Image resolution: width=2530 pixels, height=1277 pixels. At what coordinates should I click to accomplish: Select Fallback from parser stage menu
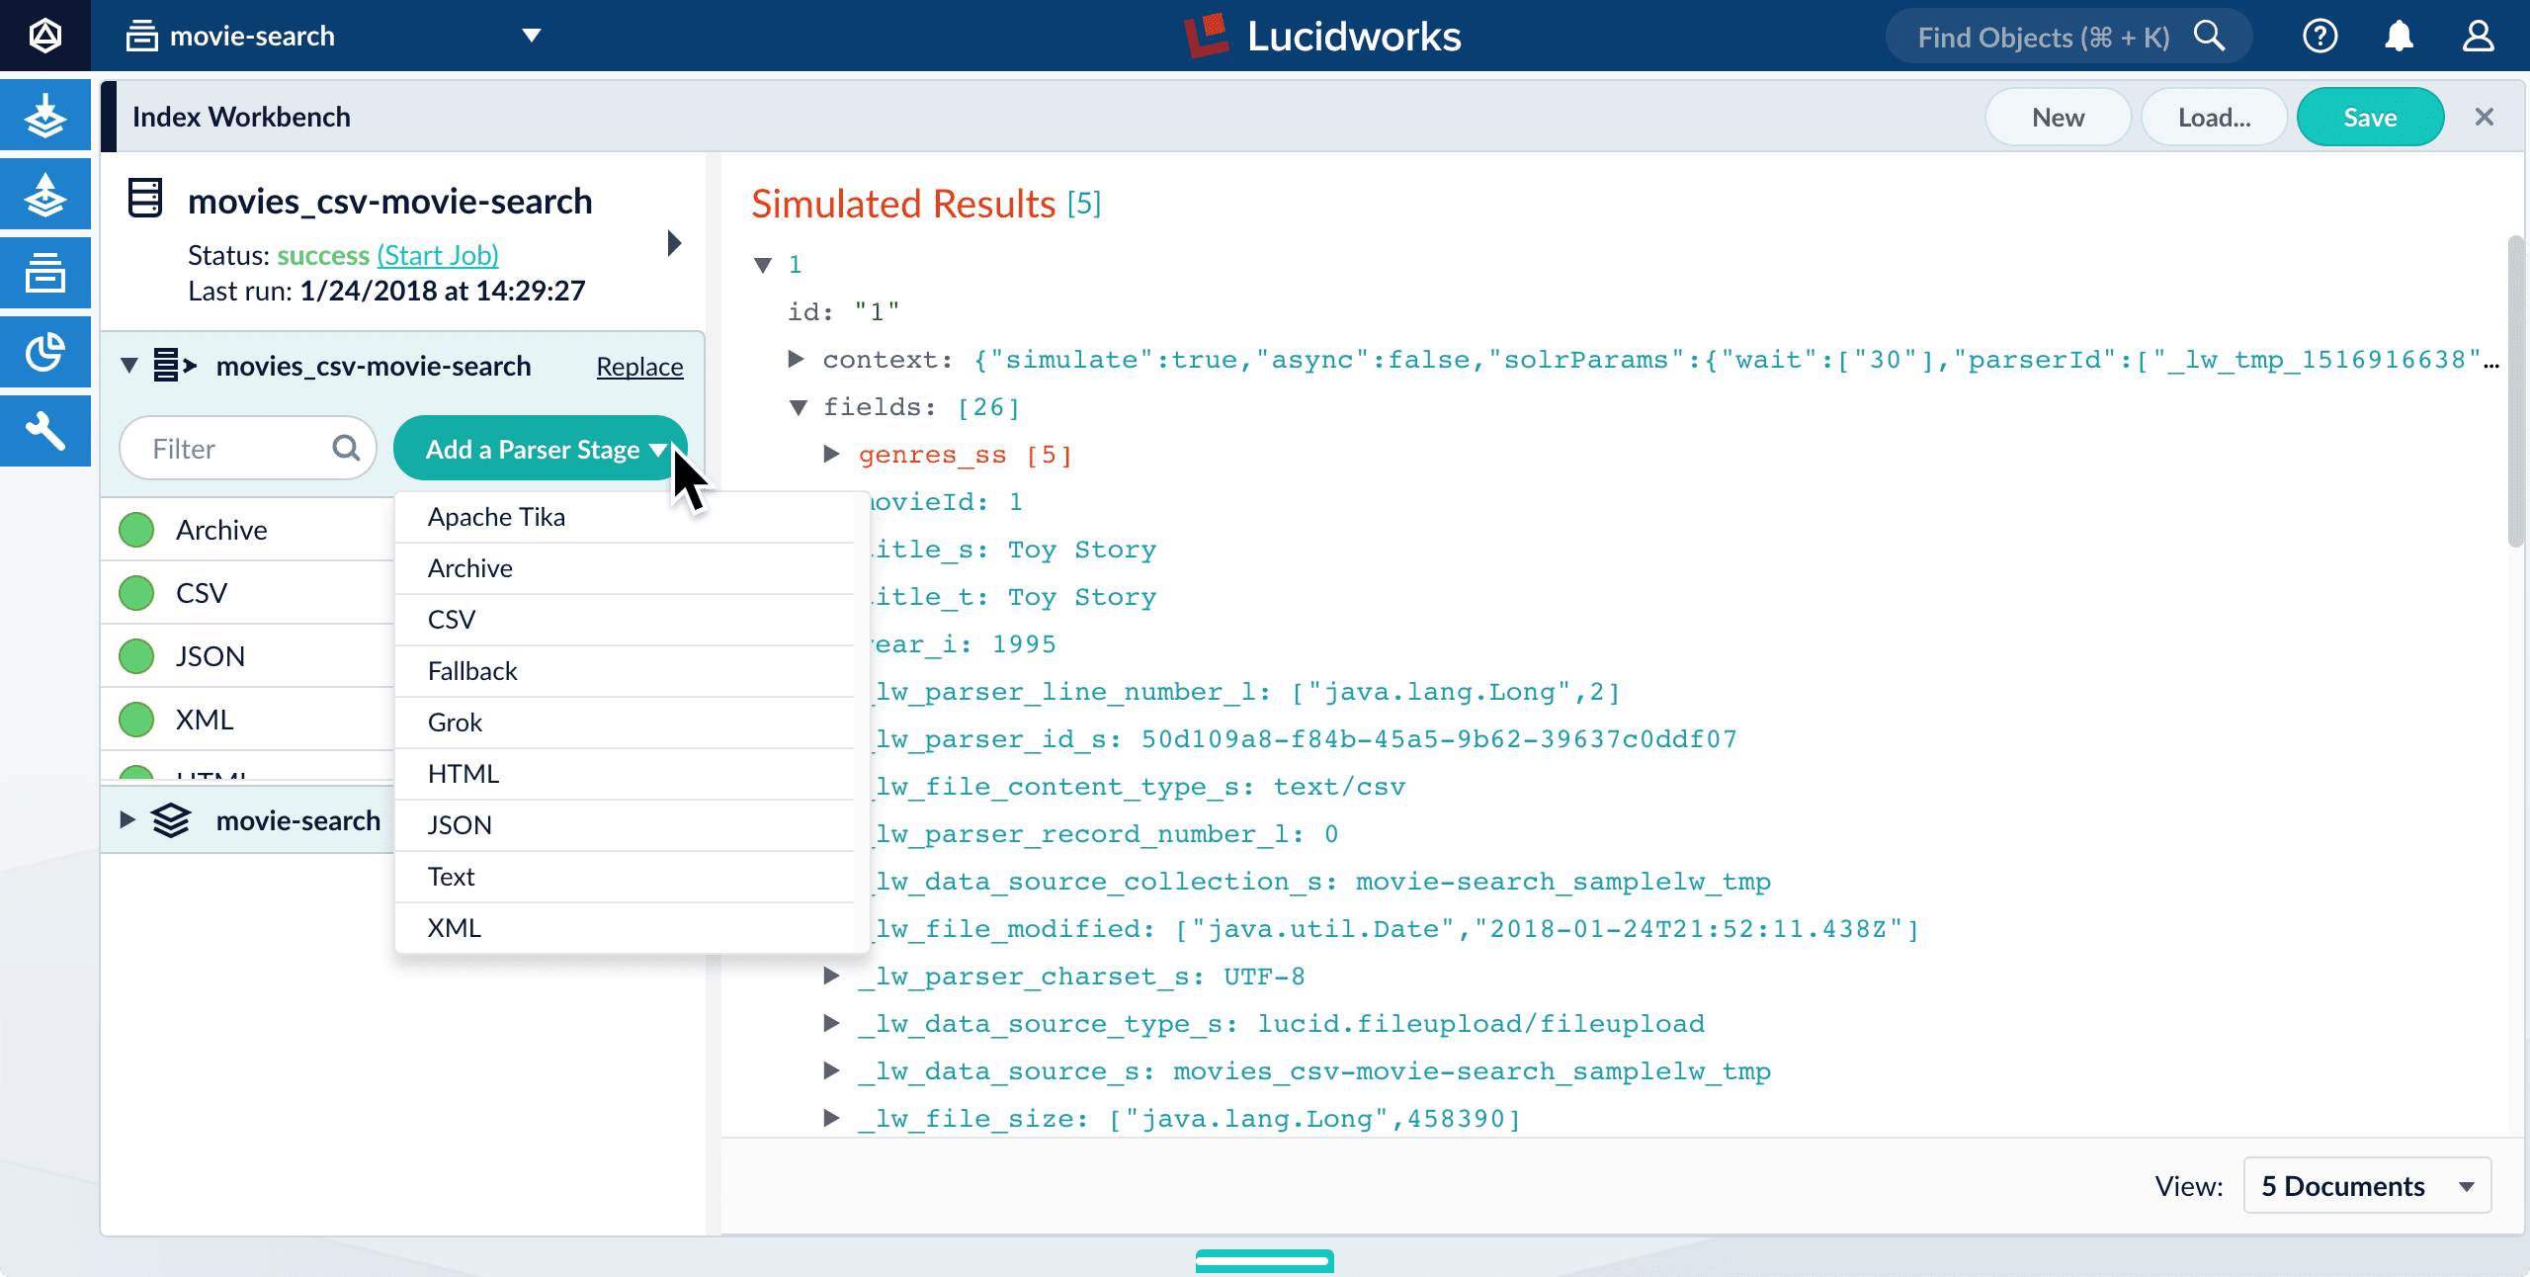[625, 671]
